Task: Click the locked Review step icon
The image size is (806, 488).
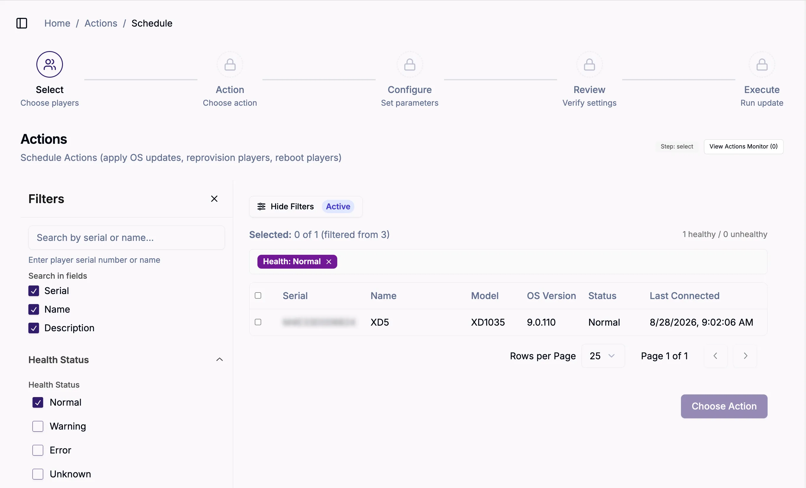Action: tap(589, 64)
